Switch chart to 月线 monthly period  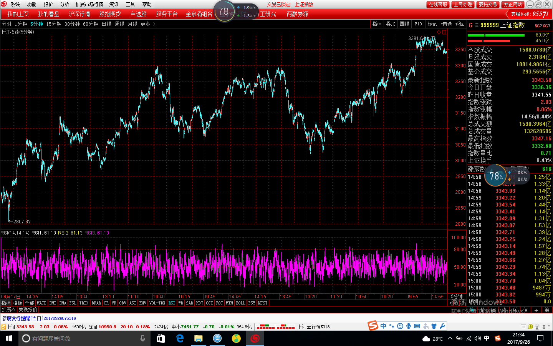coord(132,24)
